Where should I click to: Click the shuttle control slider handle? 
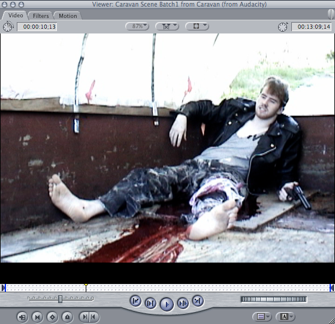(61, 299)
